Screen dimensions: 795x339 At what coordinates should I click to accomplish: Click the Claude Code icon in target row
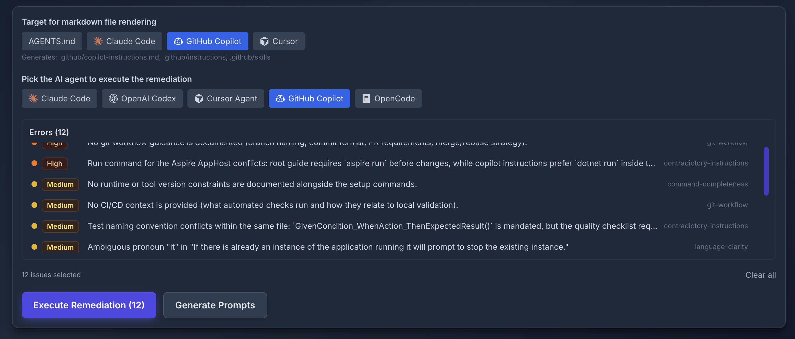click(x=98, y=41)
